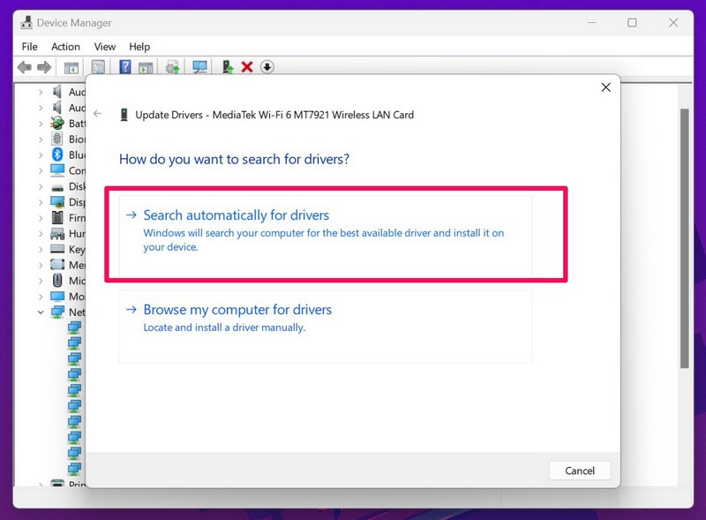Expand the Bluetooth device category

41,154
